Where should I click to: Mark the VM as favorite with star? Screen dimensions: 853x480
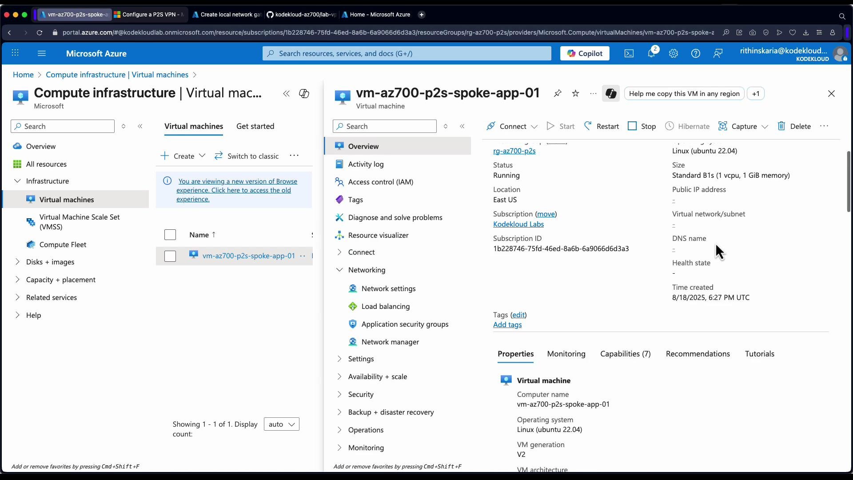575,93
